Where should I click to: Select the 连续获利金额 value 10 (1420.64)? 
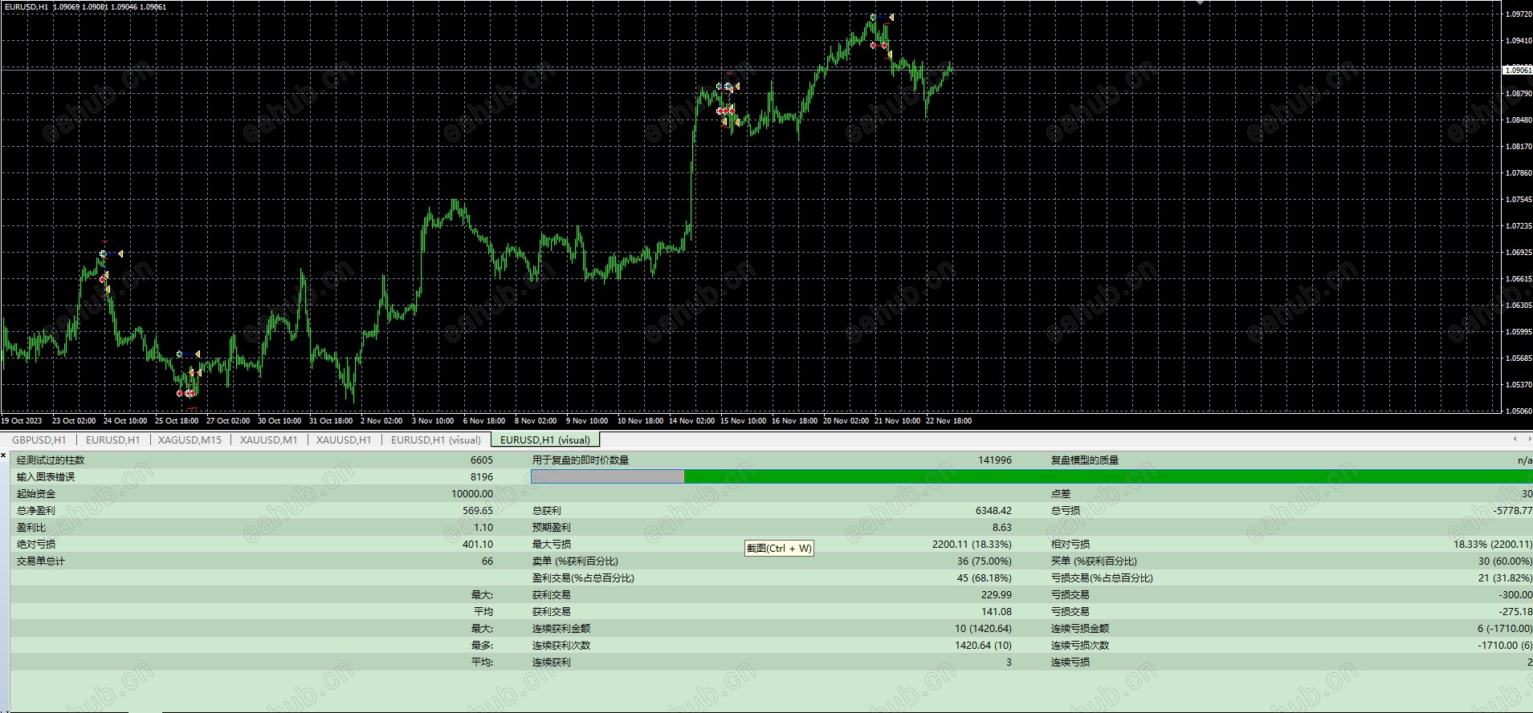pos(983,629)
